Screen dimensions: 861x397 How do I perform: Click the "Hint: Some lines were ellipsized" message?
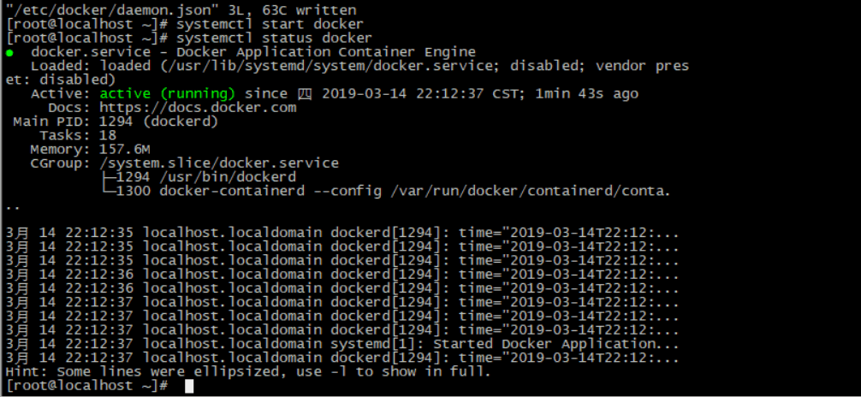click(248, 371)
